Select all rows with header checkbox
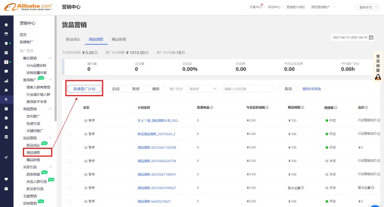384x207 pixels. pyautogui.click(x=69, y=108)
